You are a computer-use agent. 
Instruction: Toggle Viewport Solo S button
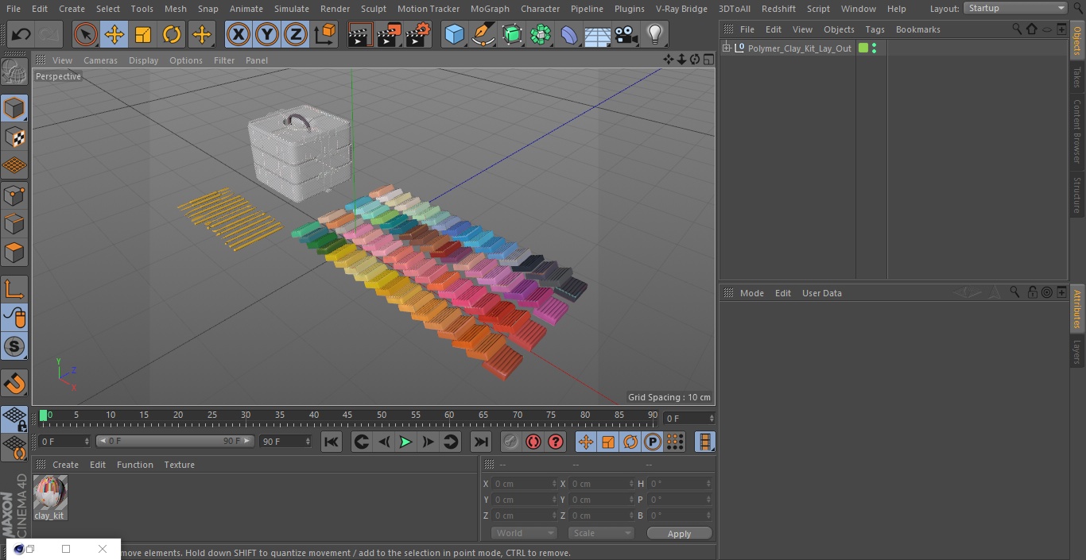[14, 346]
